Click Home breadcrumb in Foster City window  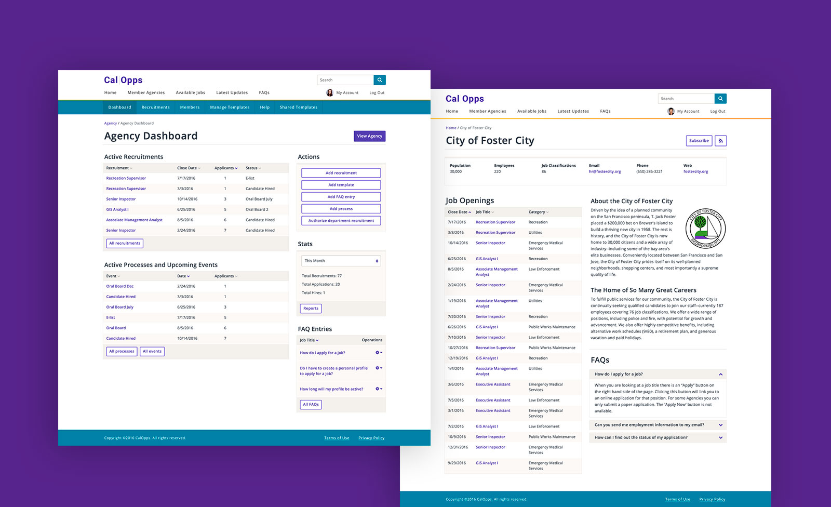451,128
